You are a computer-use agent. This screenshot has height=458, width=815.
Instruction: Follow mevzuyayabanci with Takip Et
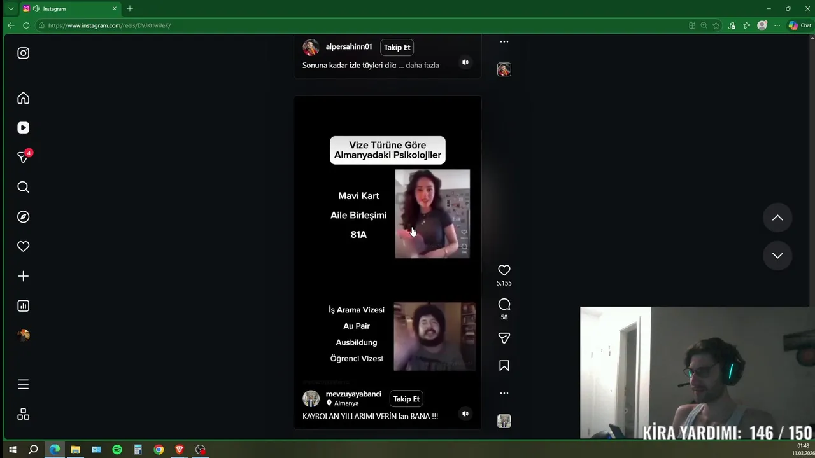406,399
